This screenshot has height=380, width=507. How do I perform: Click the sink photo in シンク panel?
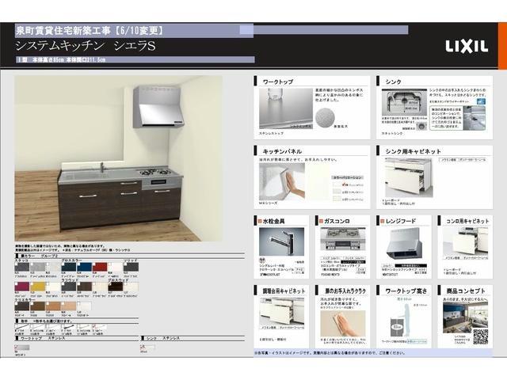(403, 103)
